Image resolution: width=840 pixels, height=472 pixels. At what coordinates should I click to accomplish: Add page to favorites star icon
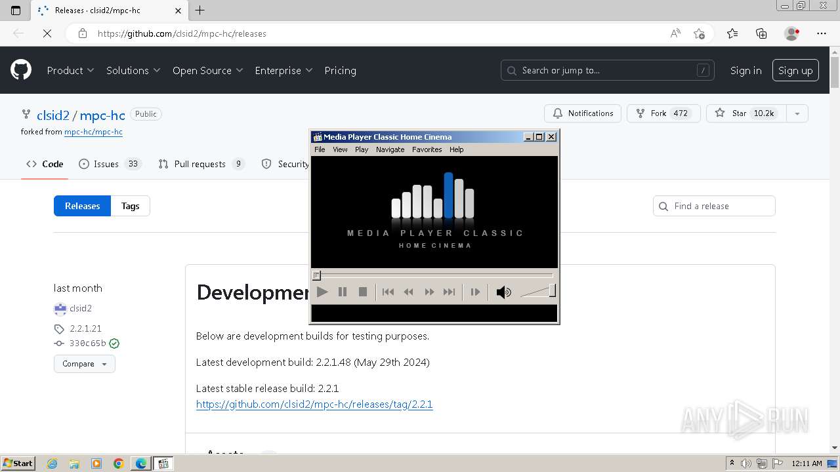[x=699, y=33]
